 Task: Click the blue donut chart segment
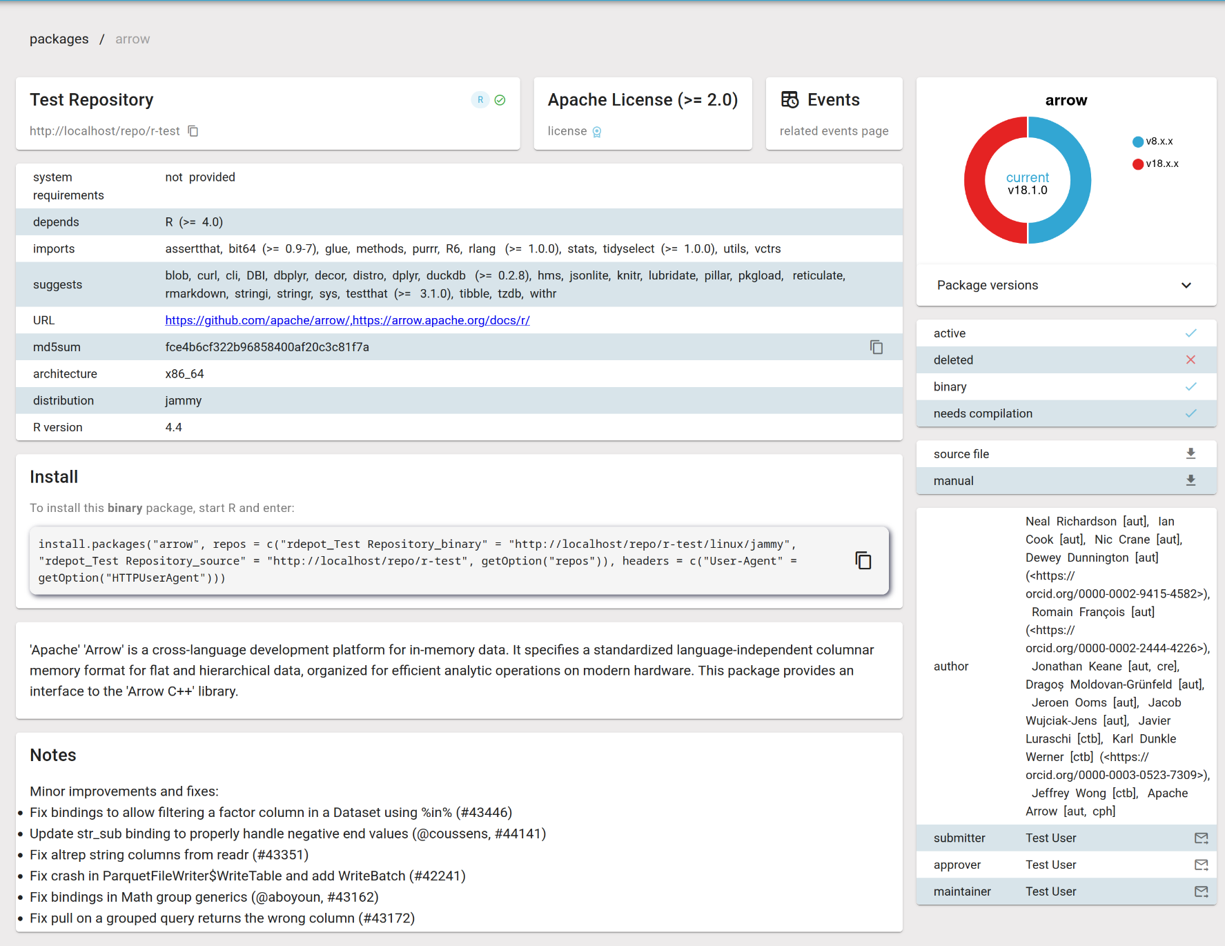pos(1080,180)
